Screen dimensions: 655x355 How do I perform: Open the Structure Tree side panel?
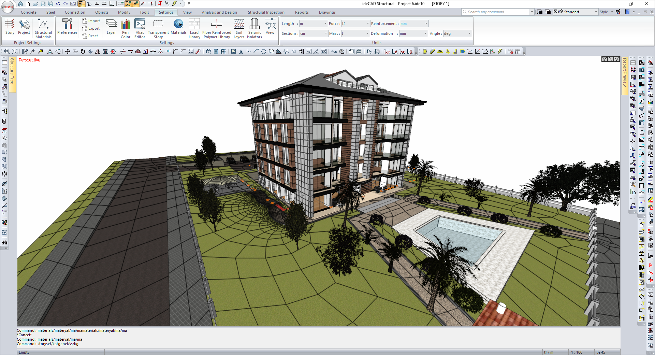coord(12,74)
